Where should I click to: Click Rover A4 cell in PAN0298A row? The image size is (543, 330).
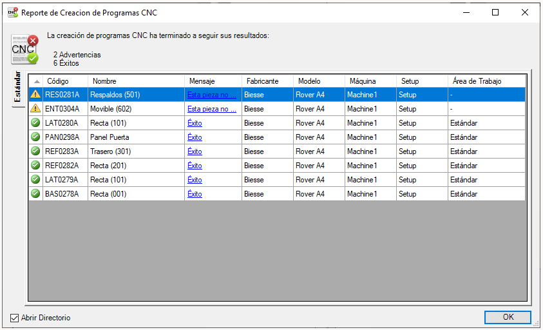pyautogui.click(x=319, y=137)
